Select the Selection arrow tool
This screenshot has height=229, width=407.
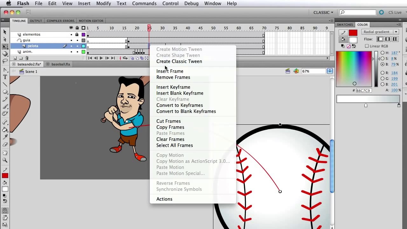coord(5,32)
